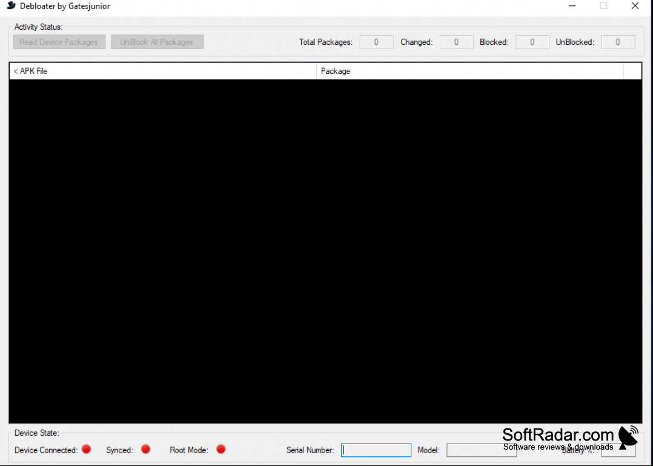Click the Serial Number label

click(x=310, y=450)
